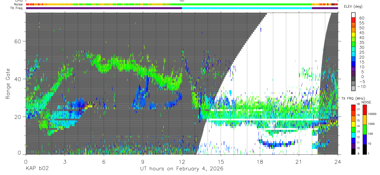This screenshot has height=175, width=380.
Task: Click the '20' tick label on Range Gate axis
Action: (18, 117)
